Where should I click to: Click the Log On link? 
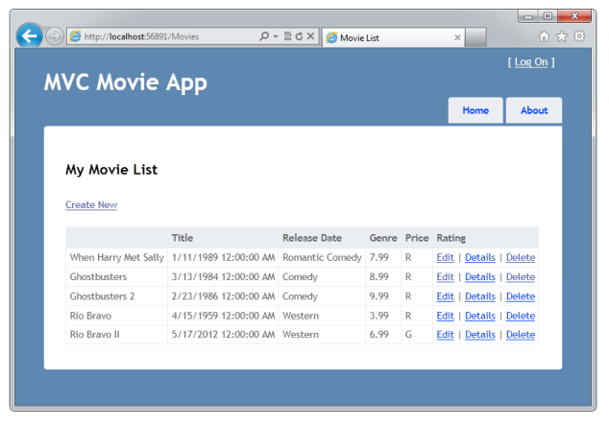pyautogui.click(x=531, y=62)
